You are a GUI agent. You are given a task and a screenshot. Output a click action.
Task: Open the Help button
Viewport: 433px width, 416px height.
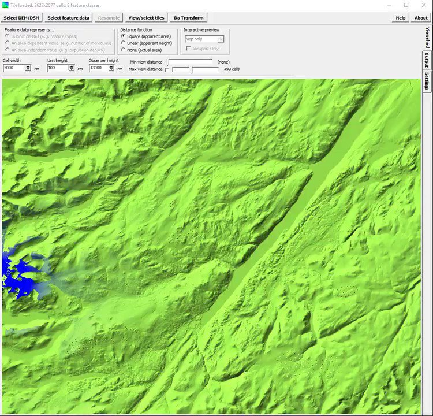point(400,18)
